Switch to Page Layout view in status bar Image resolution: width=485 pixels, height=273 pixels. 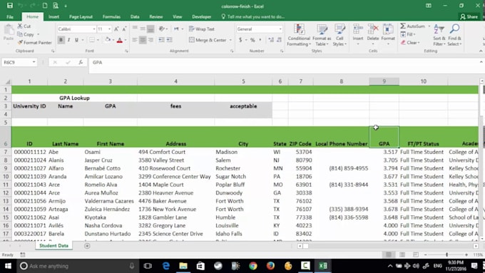point(402,254)
